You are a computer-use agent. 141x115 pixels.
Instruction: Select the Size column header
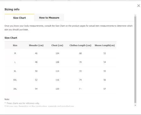pyautogui.click(x=15, y=45)
